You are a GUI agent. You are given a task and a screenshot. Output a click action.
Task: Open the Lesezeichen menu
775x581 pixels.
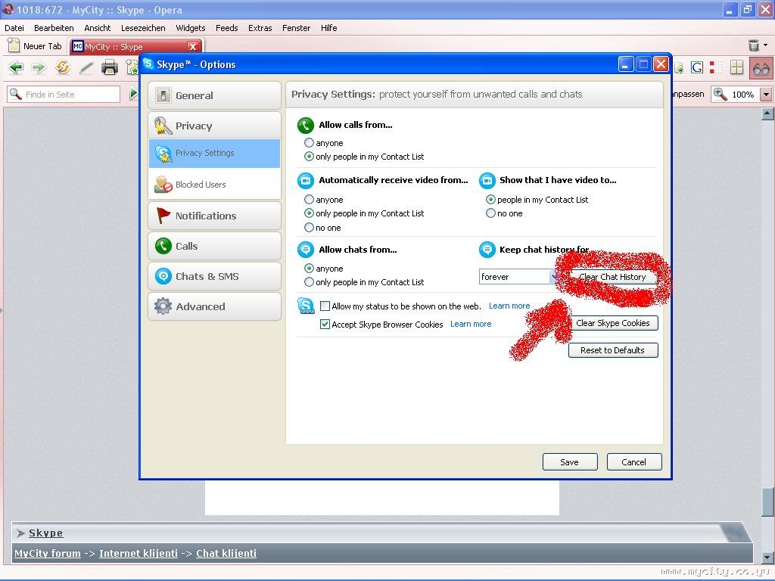click(143, 28)
